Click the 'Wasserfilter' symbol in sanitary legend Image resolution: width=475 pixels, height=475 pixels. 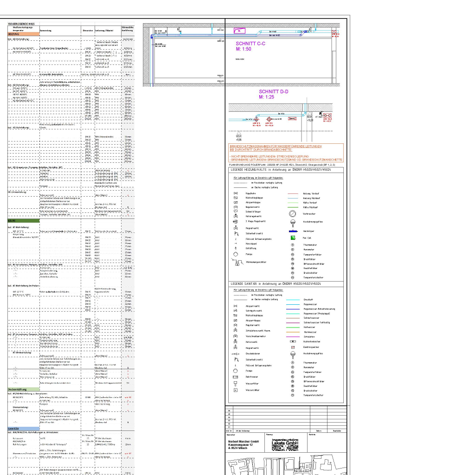(235, 384)
